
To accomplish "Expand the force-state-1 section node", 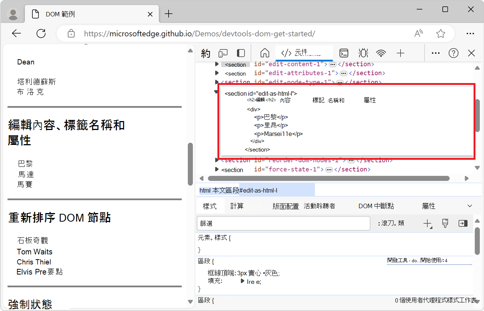I will pos(217,169).
